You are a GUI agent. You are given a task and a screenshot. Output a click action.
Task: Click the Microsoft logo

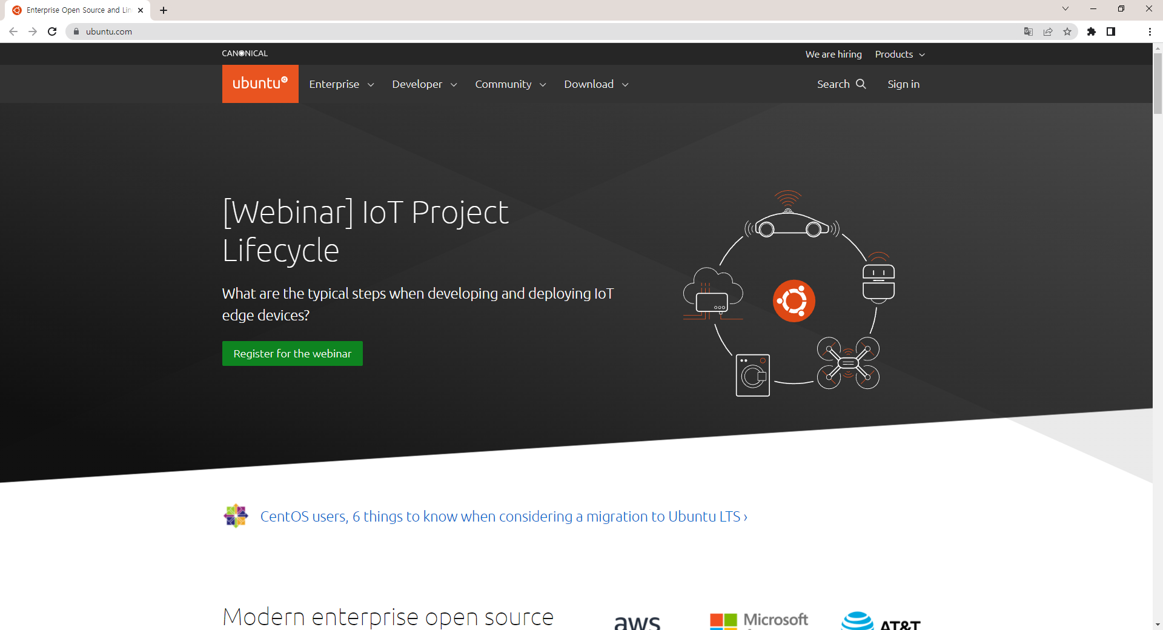coord(759,620)
